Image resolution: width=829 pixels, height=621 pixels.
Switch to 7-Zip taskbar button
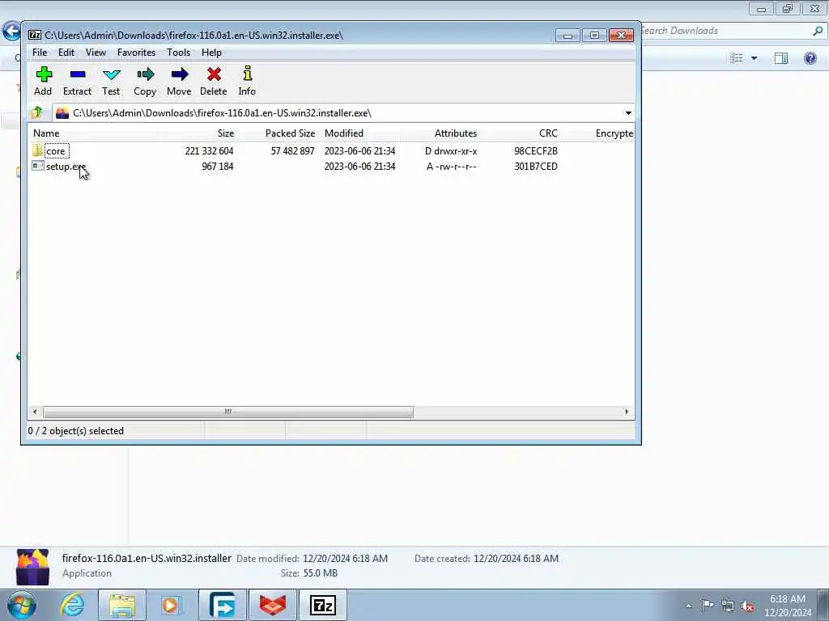pos(323,605)
